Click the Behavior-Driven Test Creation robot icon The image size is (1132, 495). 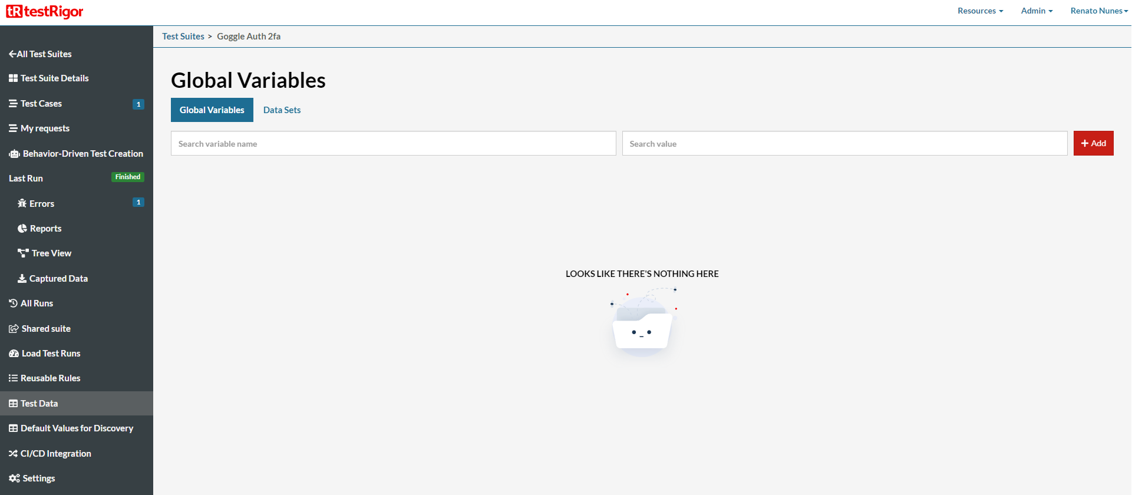click(x=14, y=154)
